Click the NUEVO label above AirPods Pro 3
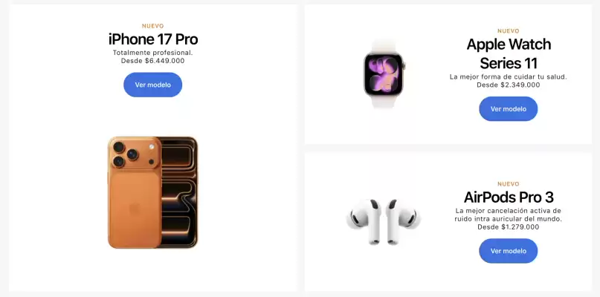The image size is (600, 297). (x=509, y=184)
